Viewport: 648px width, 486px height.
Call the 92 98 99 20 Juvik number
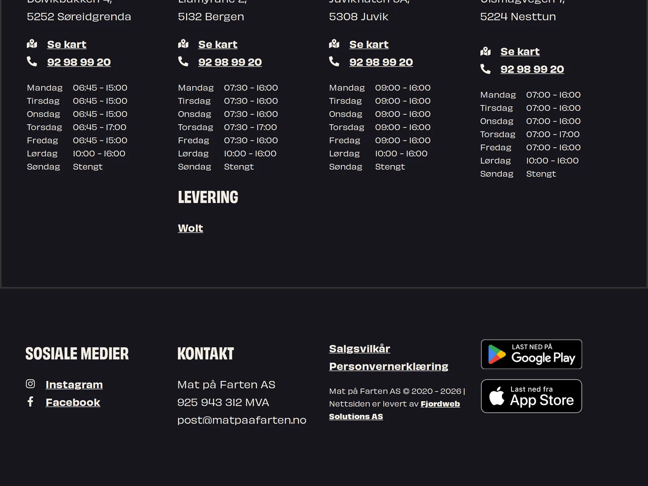coord(381,62)
